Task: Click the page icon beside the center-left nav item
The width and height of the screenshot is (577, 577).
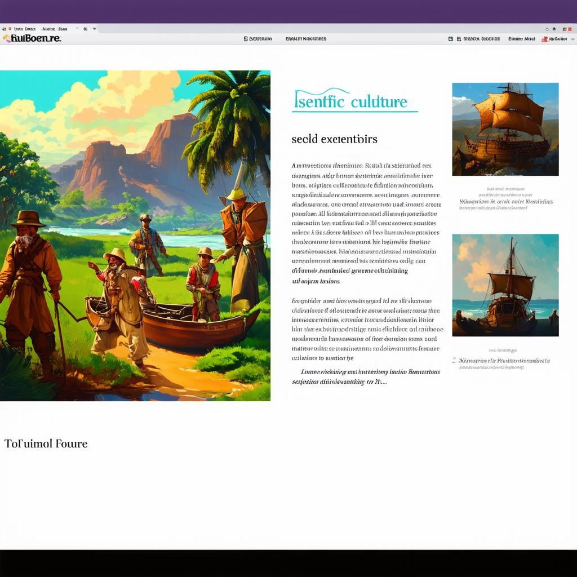Action: pos(246,39)
